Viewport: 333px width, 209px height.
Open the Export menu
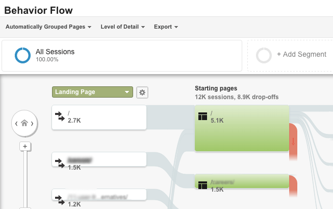pyautogui.click(x=166, y=27)
